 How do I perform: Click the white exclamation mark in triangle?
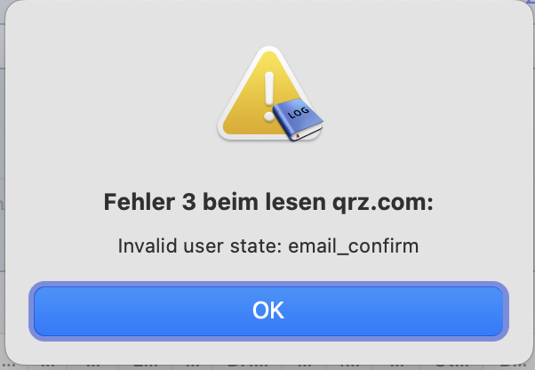click(x=269, y=96)
